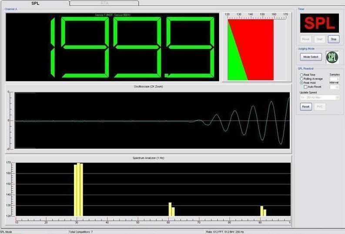Viewport: 345px width, 234px height.
Task: Click the green SPL judging mode icon
Action: coord(332,57)
